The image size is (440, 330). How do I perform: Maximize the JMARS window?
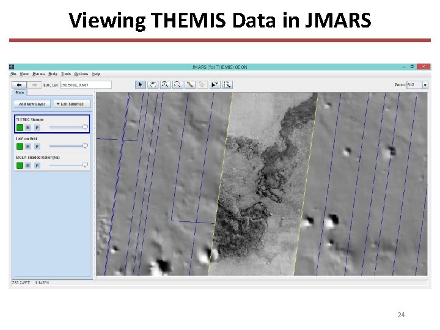[x=412, y=67]
